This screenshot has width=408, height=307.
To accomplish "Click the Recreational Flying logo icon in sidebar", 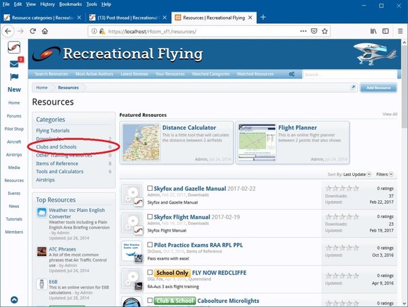I will (x=14, y=48).
